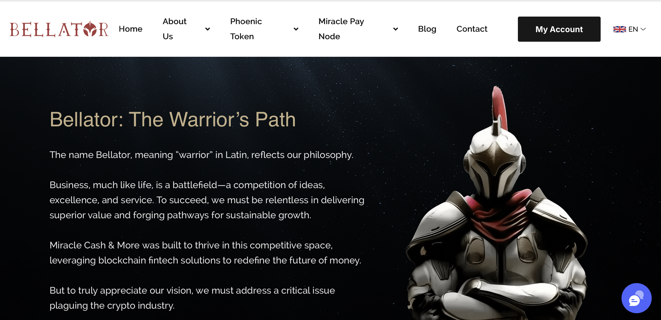Open the Contact page link

point(472,29)
